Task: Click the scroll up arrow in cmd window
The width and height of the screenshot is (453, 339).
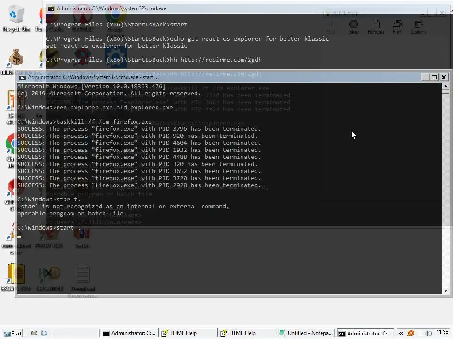Action: point(445,86)
